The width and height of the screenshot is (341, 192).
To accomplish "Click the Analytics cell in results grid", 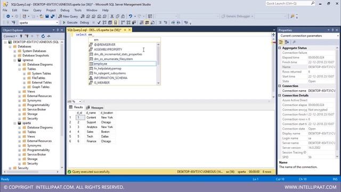I will (x=92, y=127).
